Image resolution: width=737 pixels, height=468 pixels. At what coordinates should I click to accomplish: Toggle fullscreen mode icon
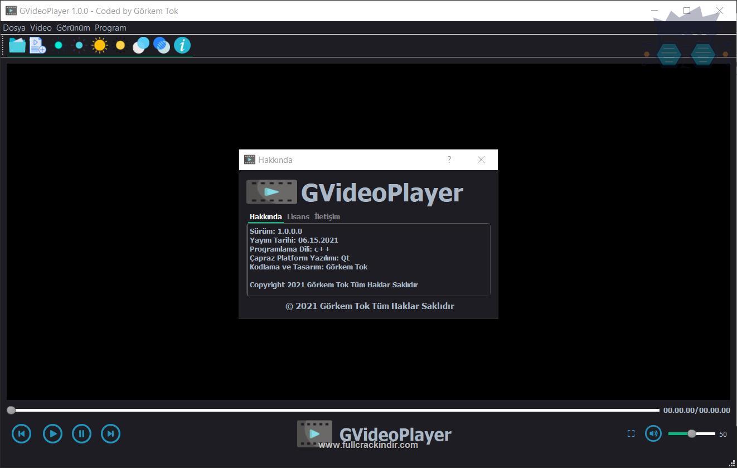coord(631,433)
